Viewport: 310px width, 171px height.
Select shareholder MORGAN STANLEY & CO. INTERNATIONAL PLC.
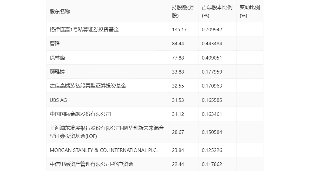tap(104, 150)
